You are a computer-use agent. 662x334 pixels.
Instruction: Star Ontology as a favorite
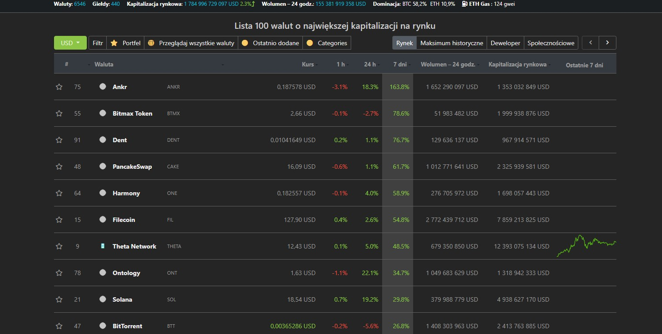[59, 273]
